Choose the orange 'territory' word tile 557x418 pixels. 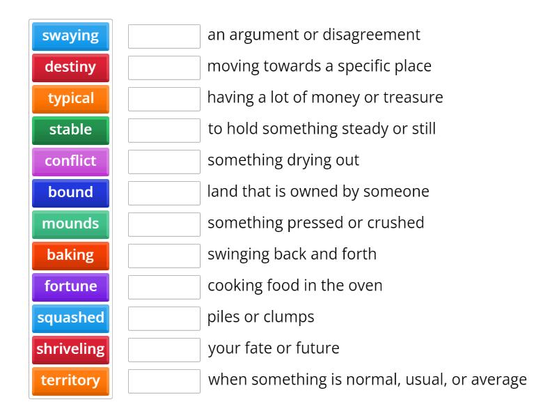(70, 381)
